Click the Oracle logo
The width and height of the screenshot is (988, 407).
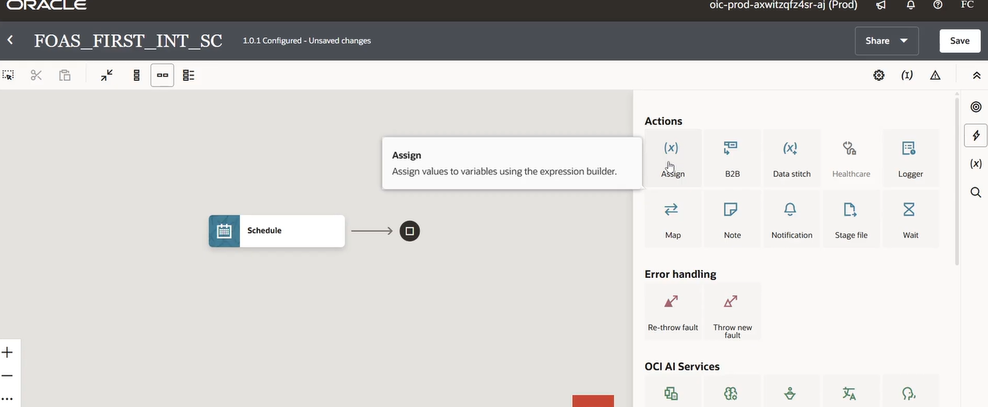(47, 5)
